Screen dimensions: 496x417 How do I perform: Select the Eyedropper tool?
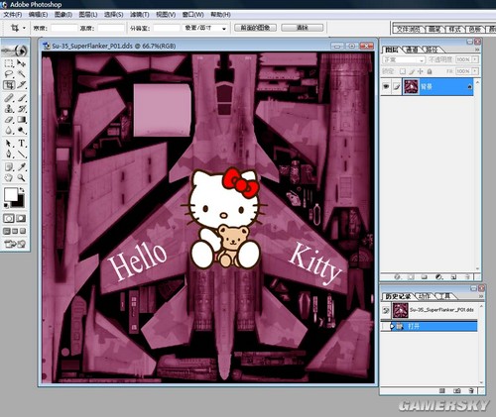click(x=22, y=167)
